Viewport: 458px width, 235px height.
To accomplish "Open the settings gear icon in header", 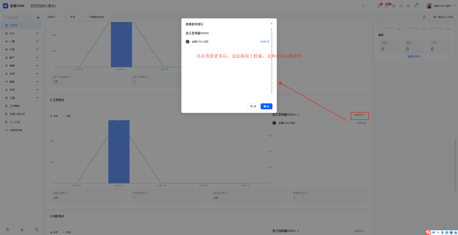I will 394,6.
